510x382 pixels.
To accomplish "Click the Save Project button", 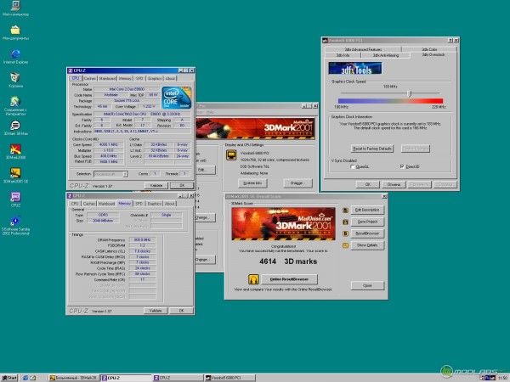I will (367, 222).
